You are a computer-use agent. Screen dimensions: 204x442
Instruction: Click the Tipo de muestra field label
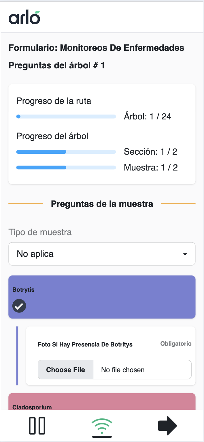(x=40, y=232)
